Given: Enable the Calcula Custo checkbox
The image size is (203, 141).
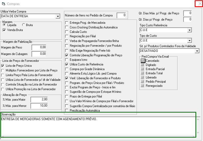Looking at the screenshot, I should click(x=67, y=32).
